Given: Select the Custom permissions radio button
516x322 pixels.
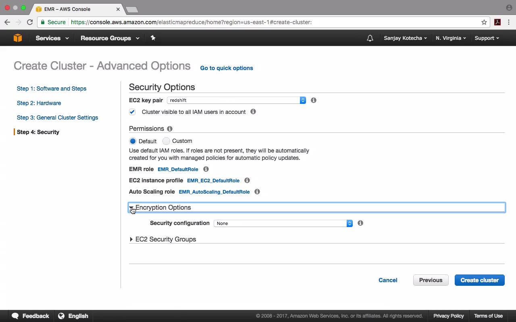Looking at the screenshot, I should tap(166, 141).
